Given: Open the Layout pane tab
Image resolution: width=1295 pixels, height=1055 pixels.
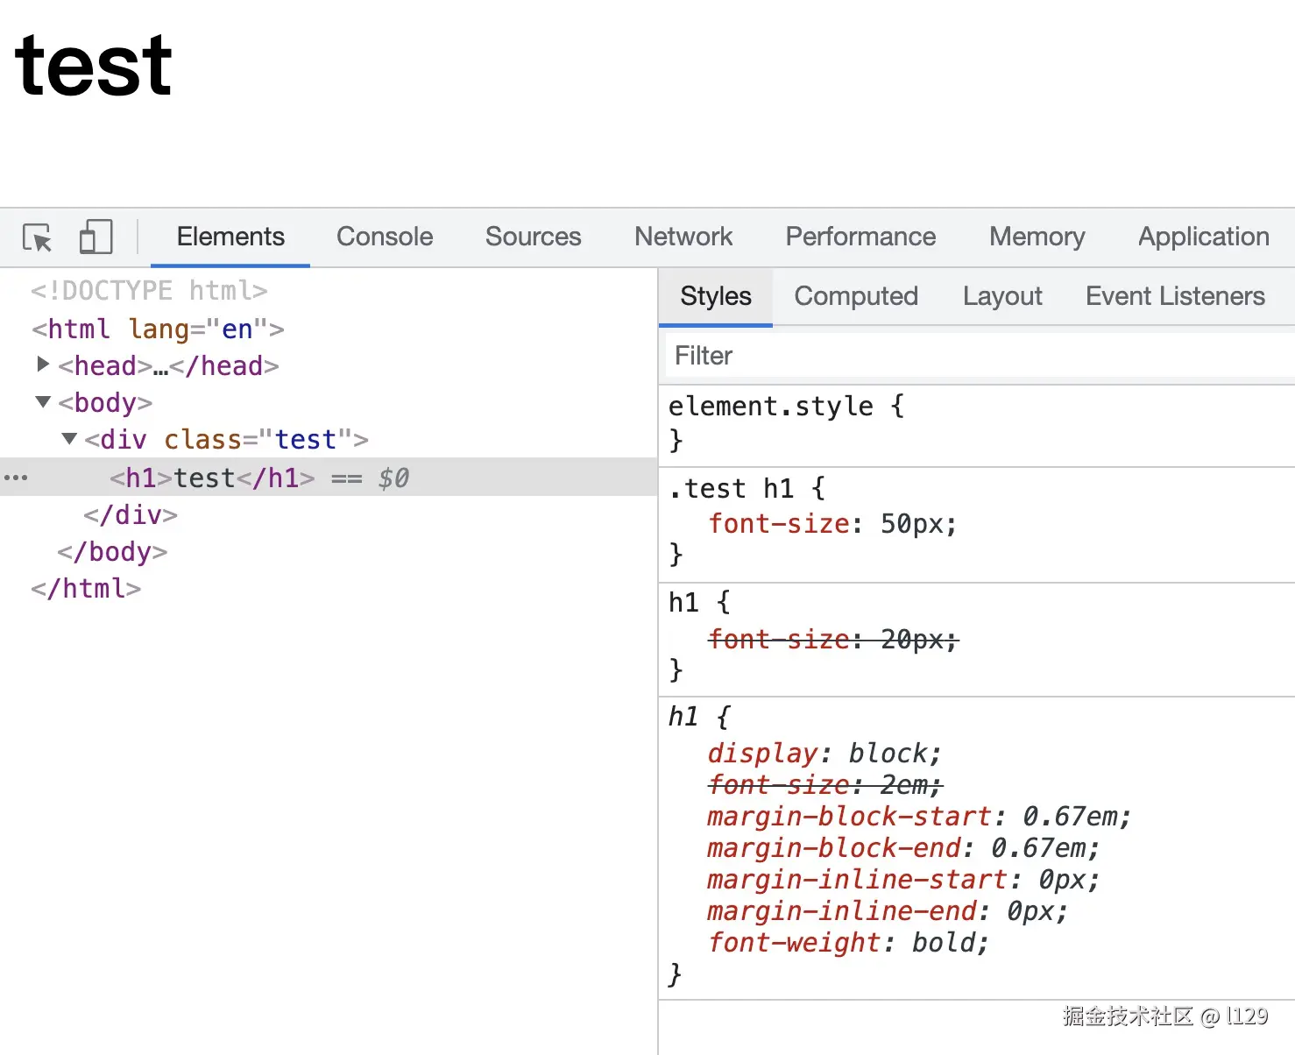Looking at the screenshot, I should pyautogui.click(x=1002, y=296).
